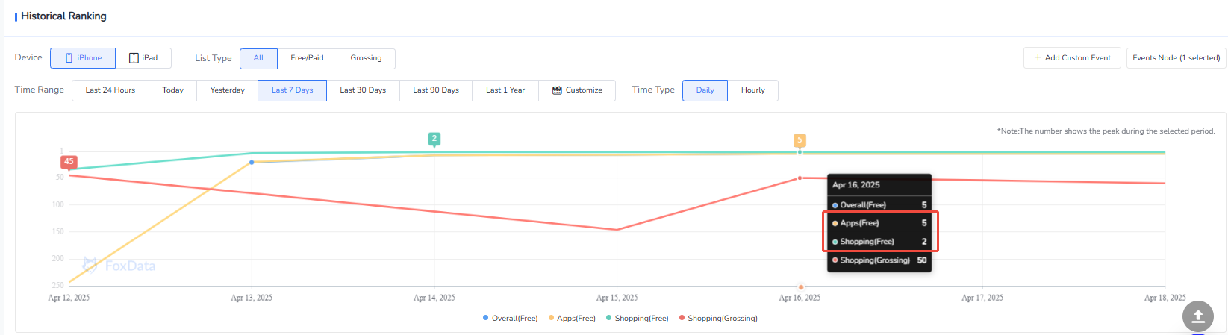Image resolution: width=1228 pixels, height=335 pixels.
Task: Select the iPhone device option
Action: (83, 58)
